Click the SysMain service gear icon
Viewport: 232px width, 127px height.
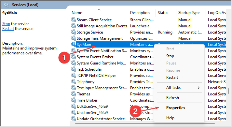[74, 44]
